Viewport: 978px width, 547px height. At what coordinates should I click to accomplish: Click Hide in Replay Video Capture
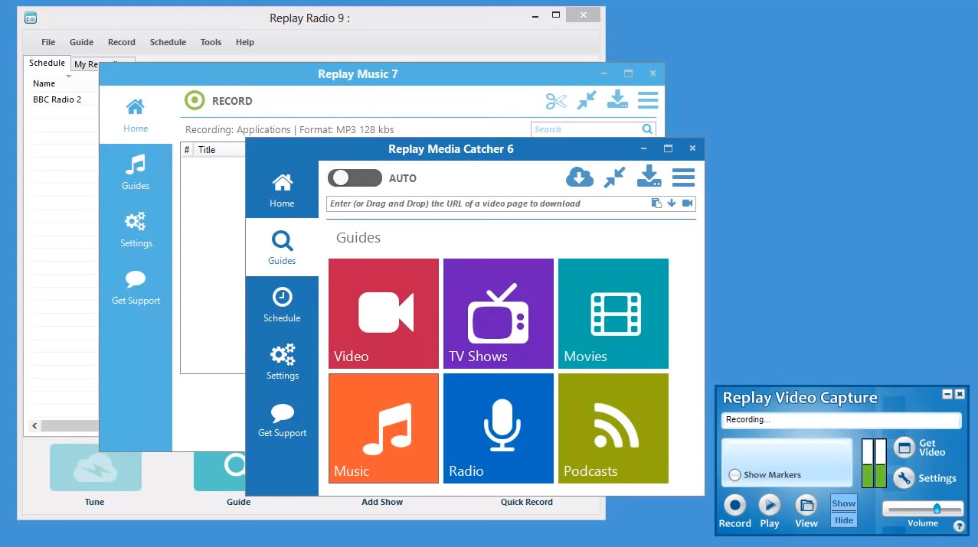[843, 520]
